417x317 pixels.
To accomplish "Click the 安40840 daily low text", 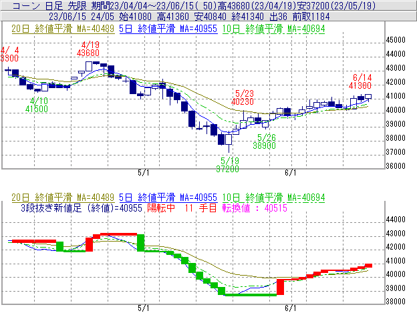I will [211, 17].
